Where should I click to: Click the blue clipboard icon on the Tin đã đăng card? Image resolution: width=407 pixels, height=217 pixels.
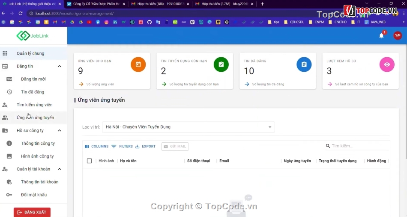[x=304, y=65]
